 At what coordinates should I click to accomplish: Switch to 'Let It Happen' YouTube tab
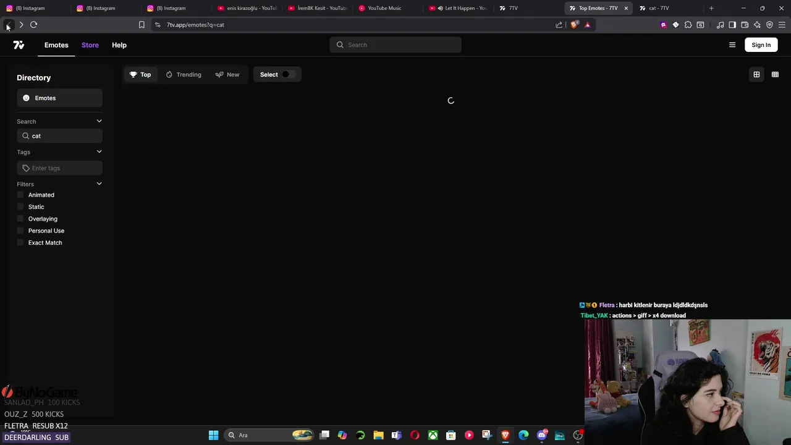(460, 8)
